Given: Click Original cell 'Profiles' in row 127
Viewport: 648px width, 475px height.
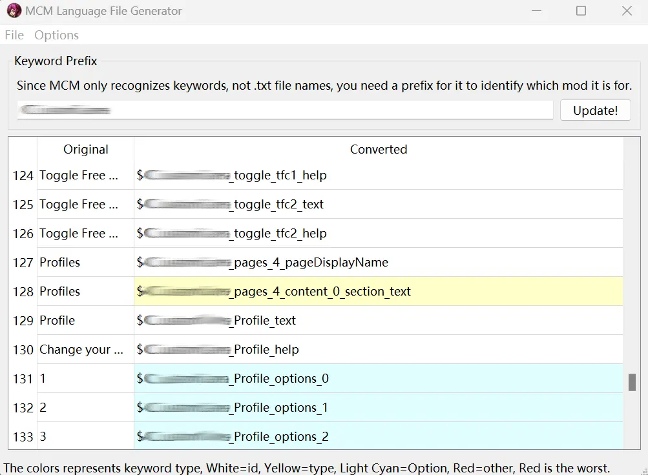Looking at the screenshot, I should (85, 263).
